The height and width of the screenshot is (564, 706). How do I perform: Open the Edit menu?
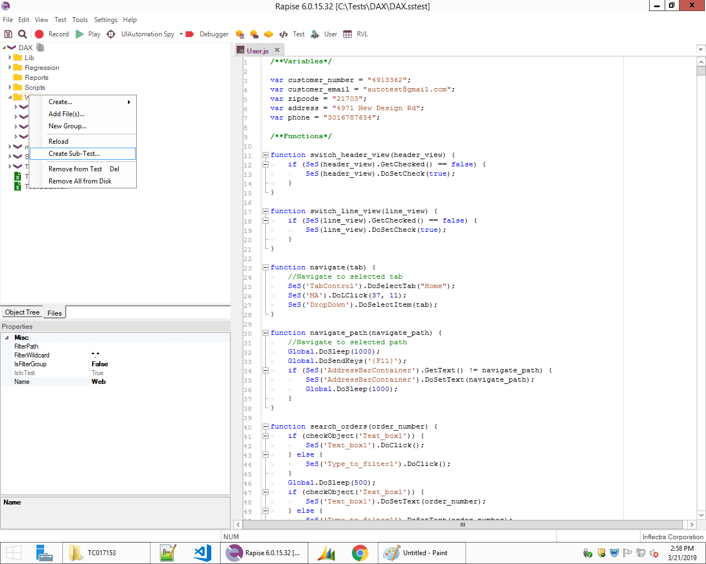pos(24,20)
